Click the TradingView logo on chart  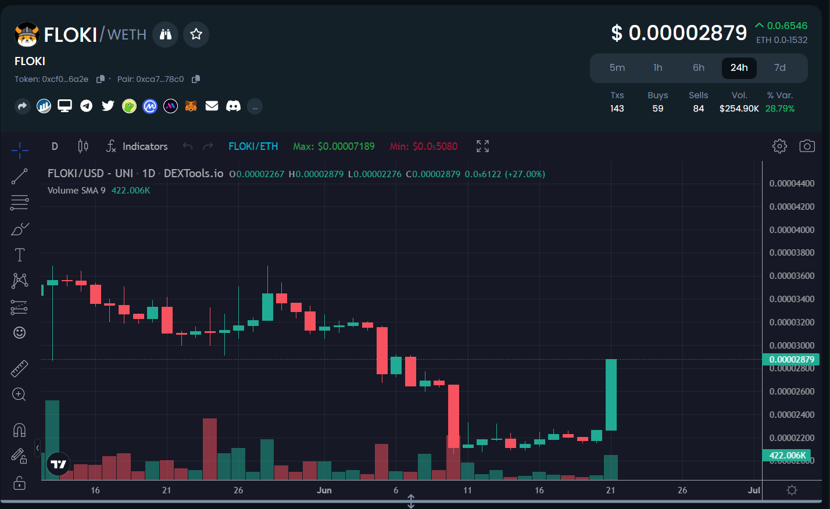58,464
